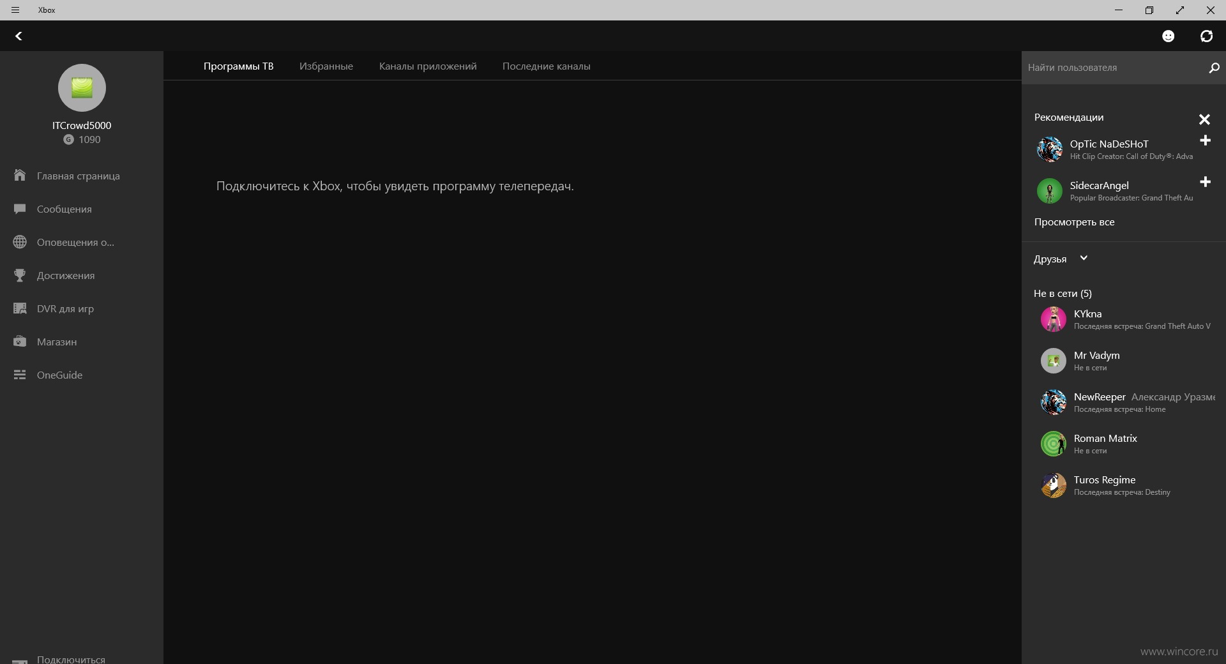
Task: Switch to Избранные tab
Action: [326, 66]
